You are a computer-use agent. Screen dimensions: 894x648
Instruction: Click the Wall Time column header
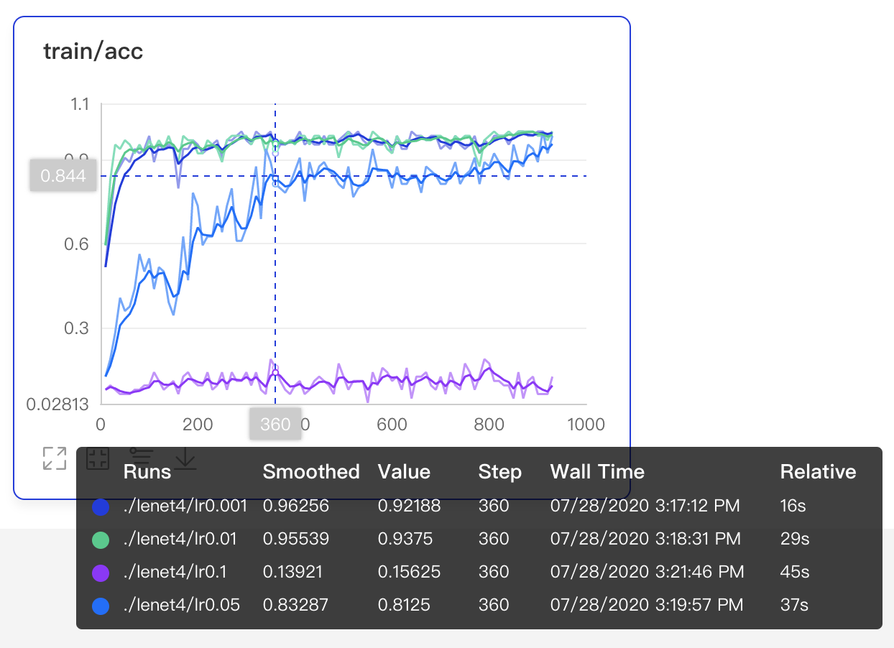click(597, 471)
